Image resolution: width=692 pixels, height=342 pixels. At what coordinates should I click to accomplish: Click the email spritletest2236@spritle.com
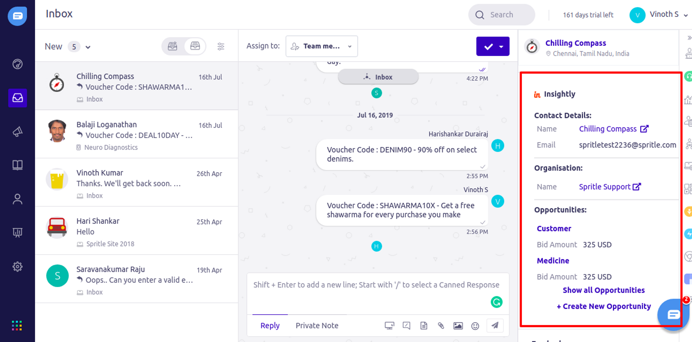(627, 145)
